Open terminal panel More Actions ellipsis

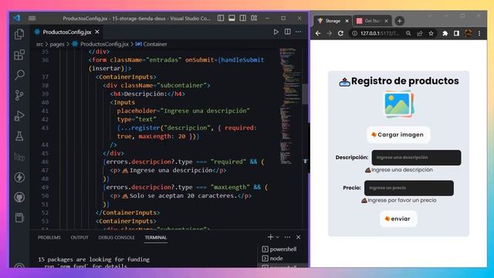click(287, 237)
